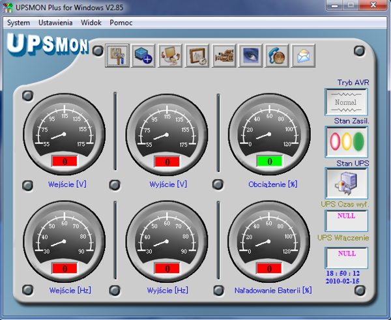Click the Wejście [V] gauge dial
391x320 pixels.
(65, 134)
